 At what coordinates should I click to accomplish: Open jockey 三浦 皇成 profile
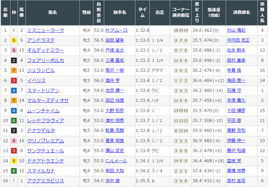pyautogui.click(x=114, y=60)
